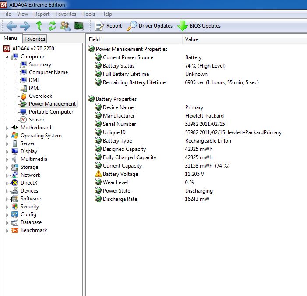Select Sensor in the Computer tree
The height and width of the screenshot is (296, 307).
[36, 120]
